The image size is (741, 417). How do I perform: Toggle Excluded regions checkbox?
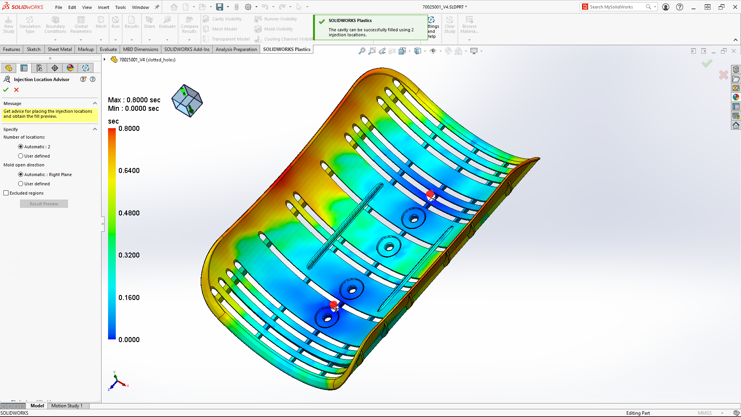[x=6, y=193]
